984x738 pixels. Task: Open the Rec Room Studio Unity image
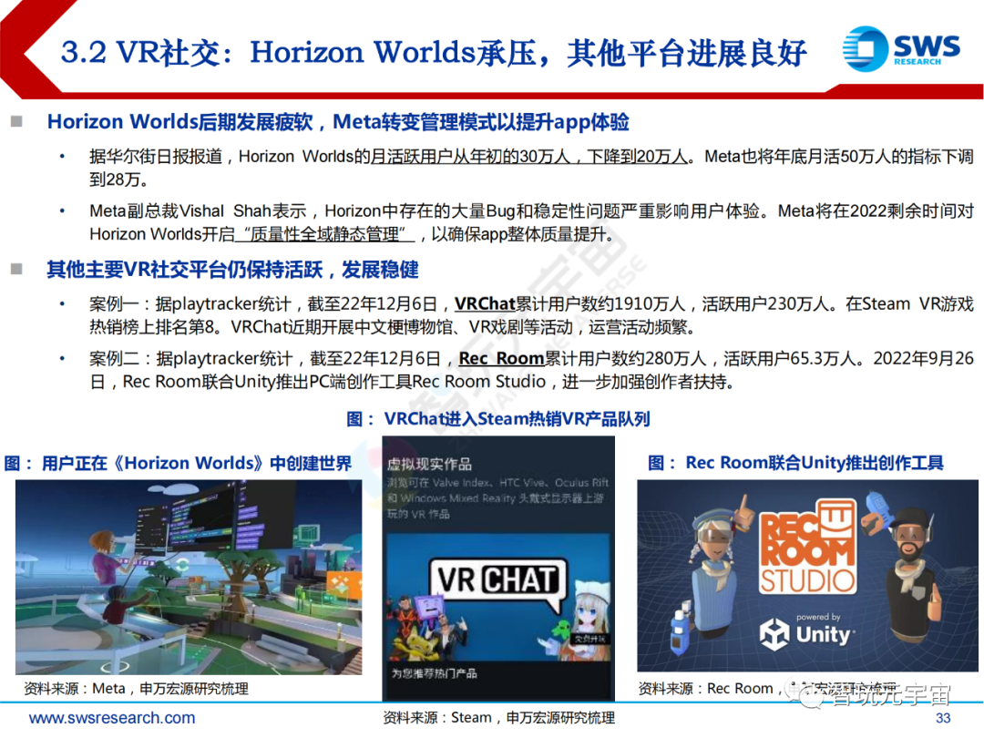coord(807,576)
